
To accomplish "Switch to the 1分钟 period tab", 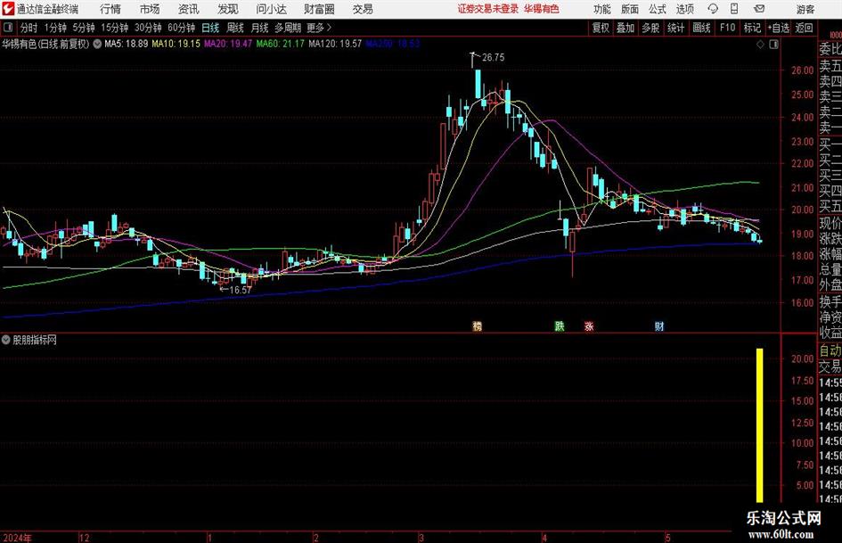I will coord(54,28).
